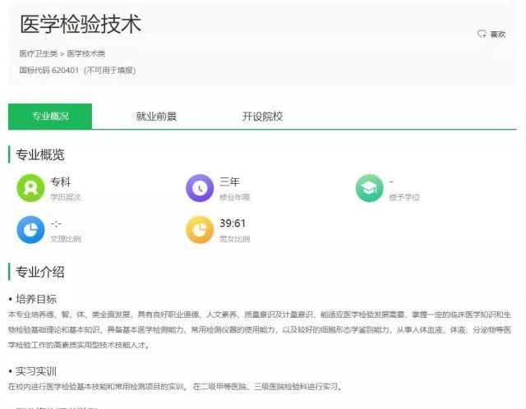Click the sentence starting 在校内进行医学检验
526x409 pixels.
point(175,387)
